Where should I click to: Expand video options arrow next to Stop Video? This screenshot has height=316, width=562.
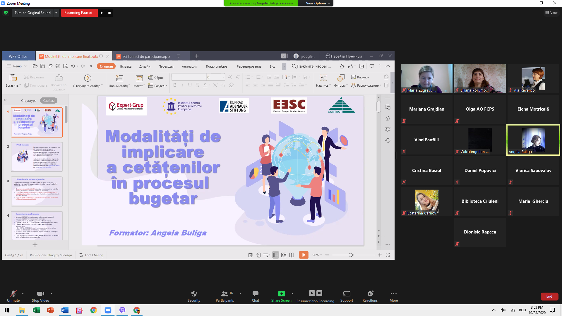click(52, 293)
